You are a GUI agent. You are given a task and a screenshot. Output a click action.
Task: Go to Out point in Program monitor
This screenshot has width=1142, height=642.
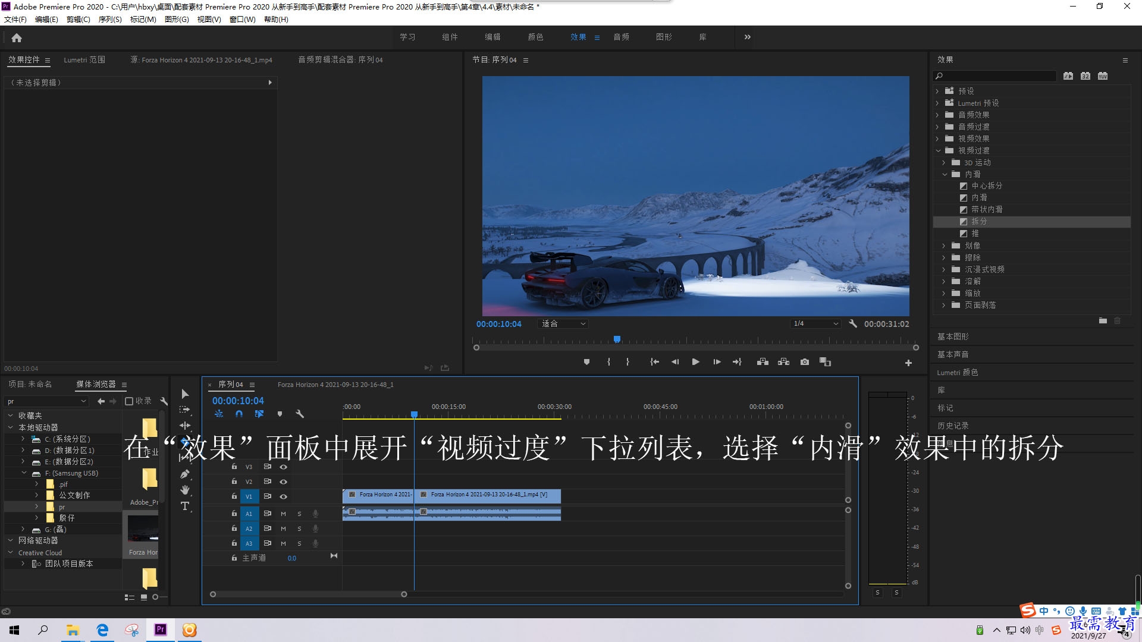pos(738,362)
